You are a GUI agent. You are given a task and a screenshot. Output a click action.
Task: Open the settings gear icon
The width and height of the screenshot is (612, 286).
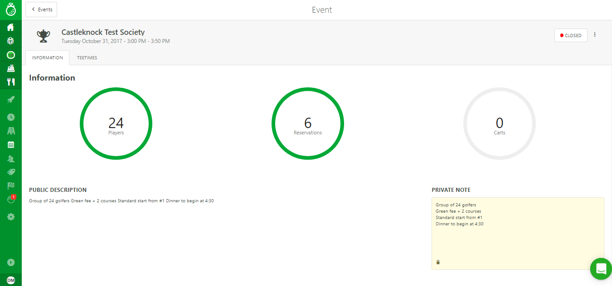point(10,217)
